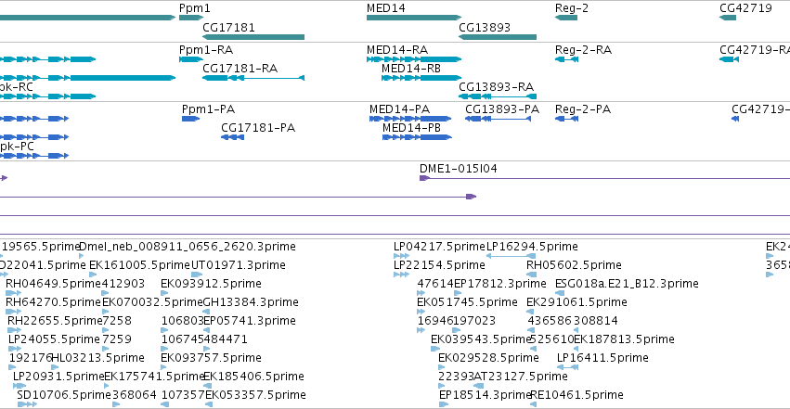Image resolution: width=790 pixels, height=409 pixels.
Task: Click EST EK053357.5prime
Action: 255,395
